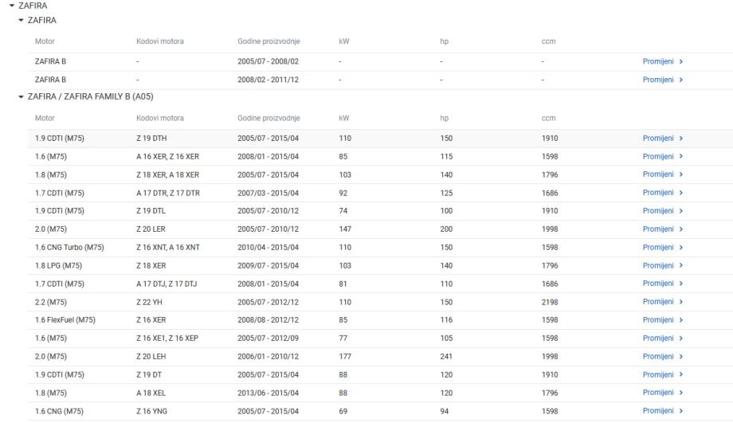The image size is (733, 423).
Task: Select Promijeni in the Z 19 DTL row
Action: [x=658, y=211]
